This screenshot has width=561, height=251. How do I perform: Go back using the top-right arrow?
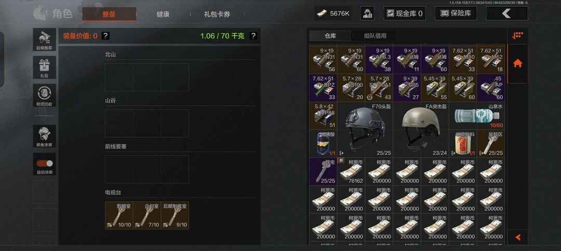(x=506, y=14)
